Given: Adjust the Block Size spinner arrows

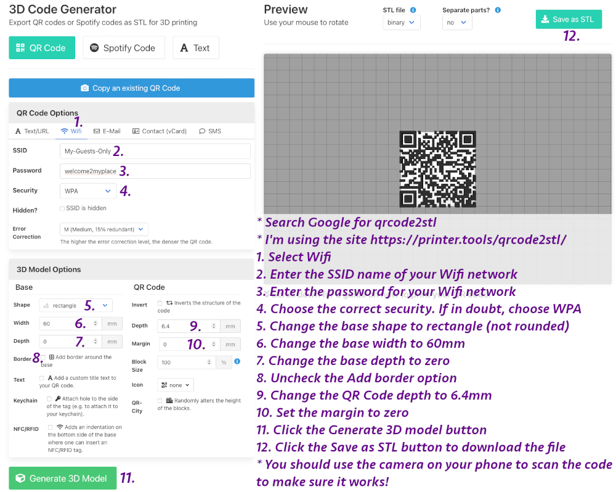Looking at the screenshot, I should (209, 362).
